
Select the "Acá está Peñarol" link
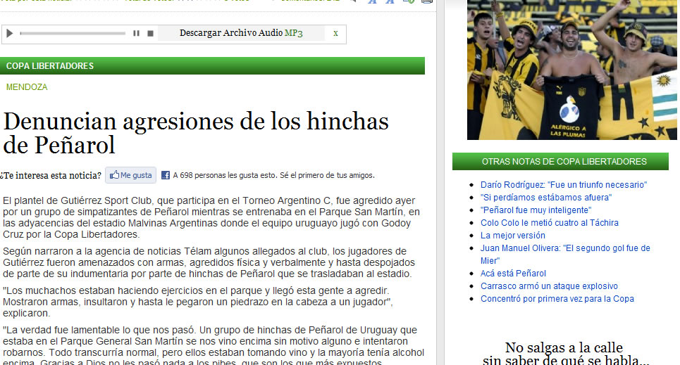[513, 274]
